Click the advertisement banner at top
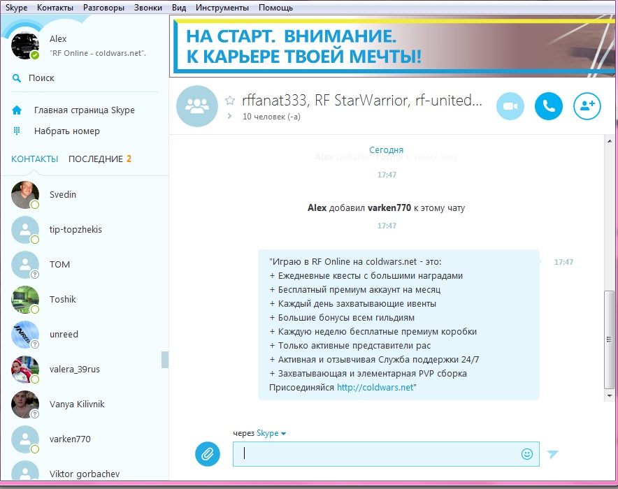This screenshot has width=618, height=489. pyautogui.click(x=394, y=46)
